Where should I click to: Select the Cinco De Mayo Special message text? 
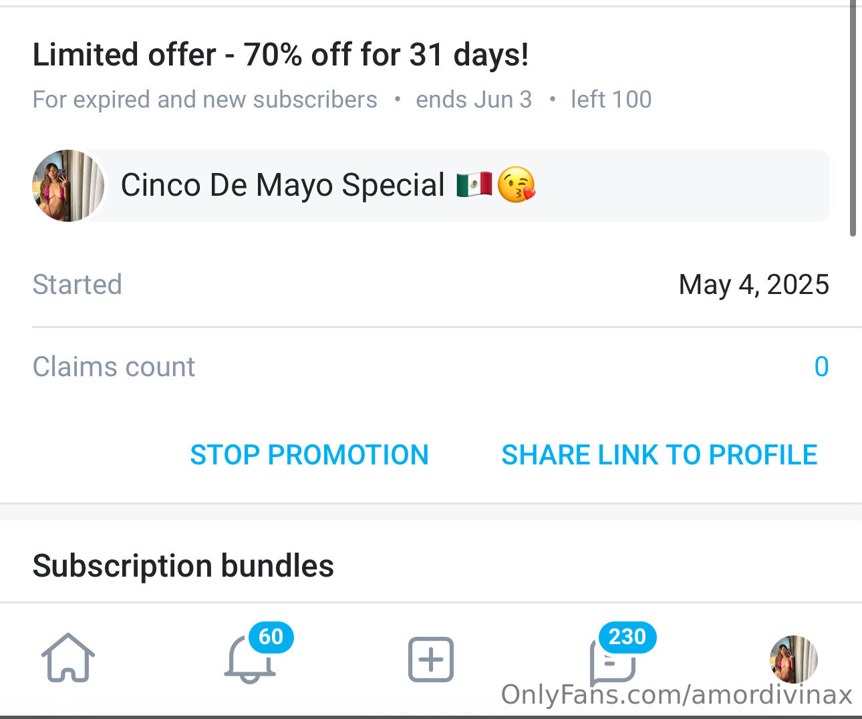click(282, 185)
